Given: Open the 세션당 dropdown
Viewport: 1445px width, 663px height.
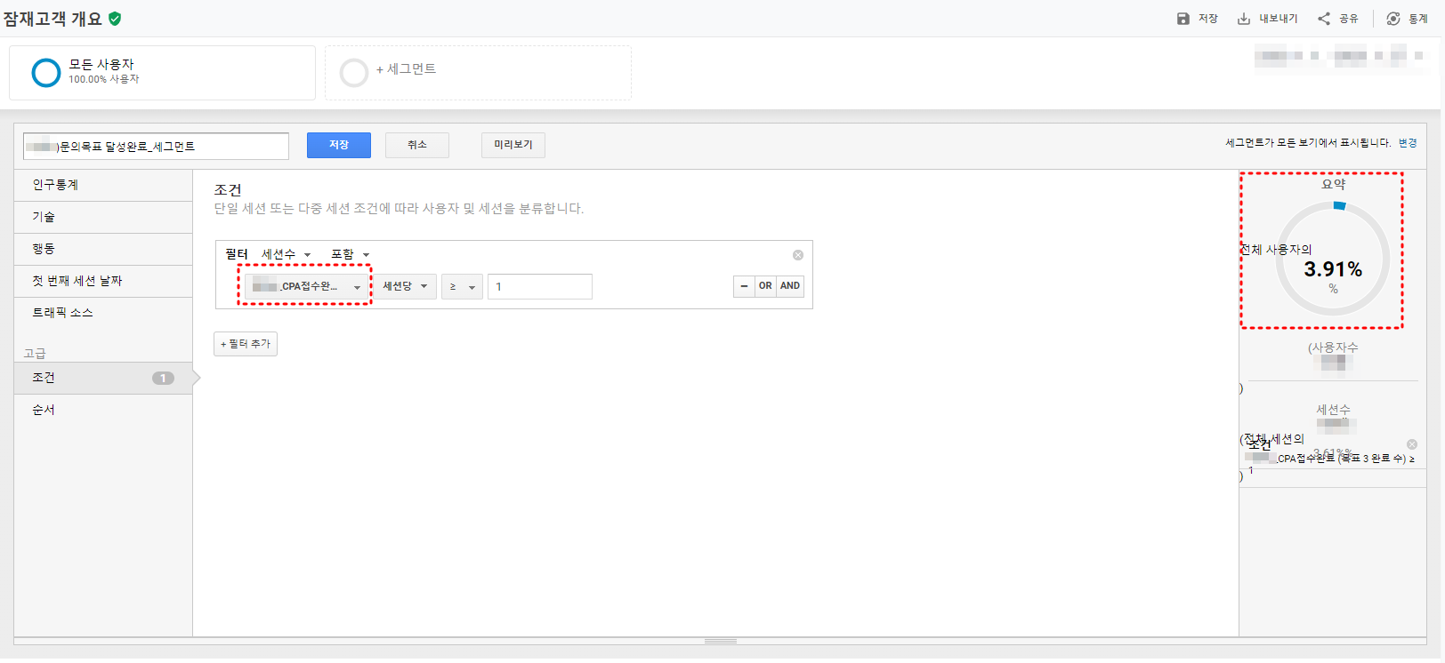Looking at the screenshot, I should [x=405, y=286].
